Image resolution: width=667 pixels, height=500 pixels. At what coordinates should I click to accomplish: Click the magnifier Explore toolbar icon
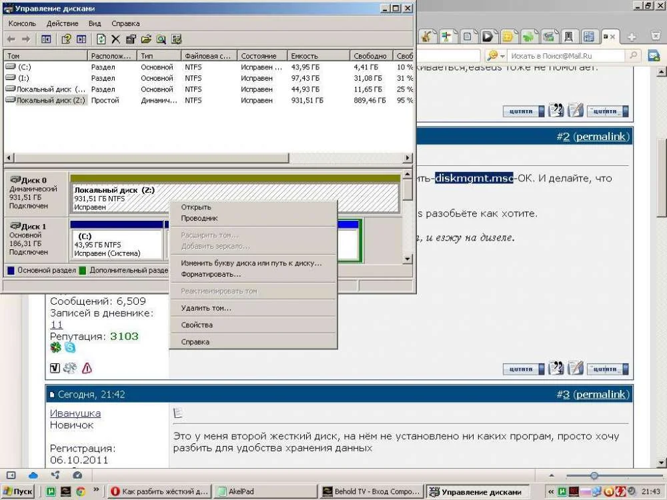tap(161, 39)
